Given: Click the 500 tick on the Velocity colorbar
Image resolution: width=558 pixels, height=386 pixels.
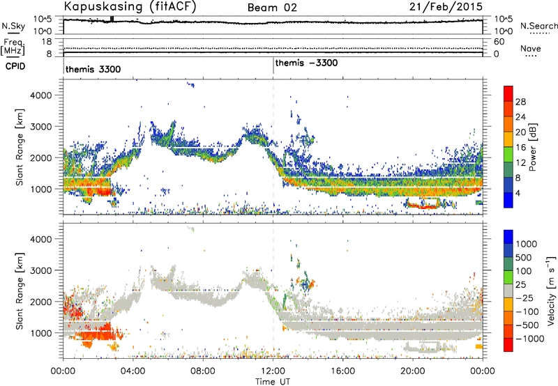Looking at the screenshot, I should click(x=522, y=258).
